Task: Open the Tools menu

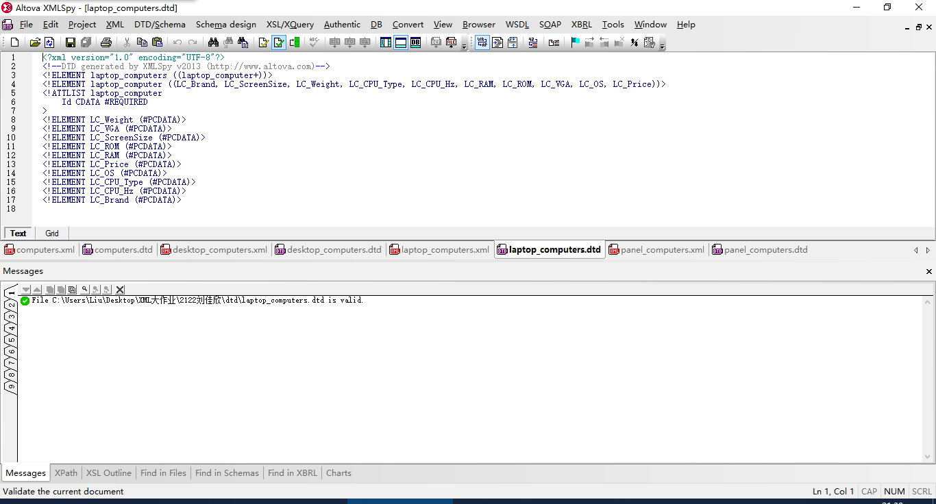Action: 613,25
